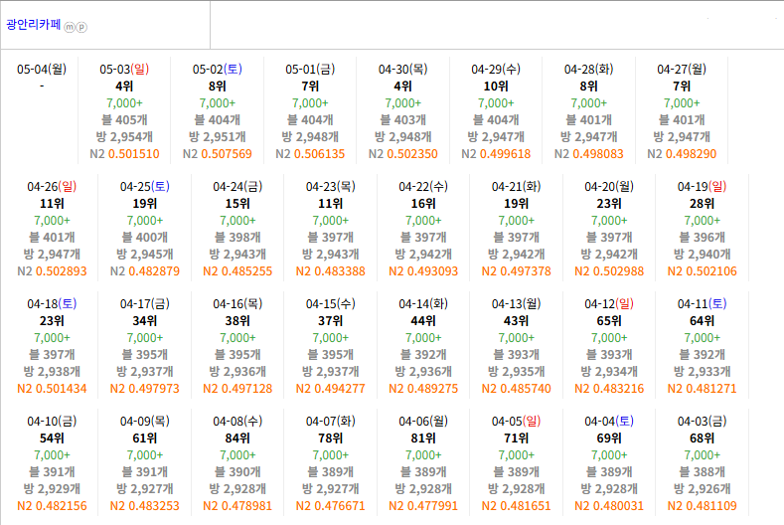Click the 54위 rank under 04-10(금)

[x=52, y=438]
